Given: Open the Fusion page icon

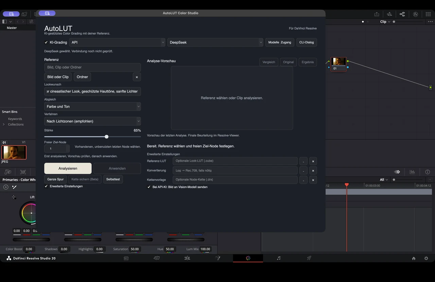Looking at the screenshot, I should point(218,258).
